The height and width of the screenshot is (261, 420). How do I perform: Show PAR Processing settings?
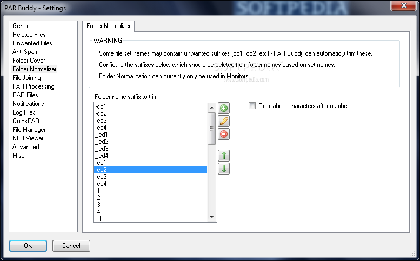click(33, 86)
